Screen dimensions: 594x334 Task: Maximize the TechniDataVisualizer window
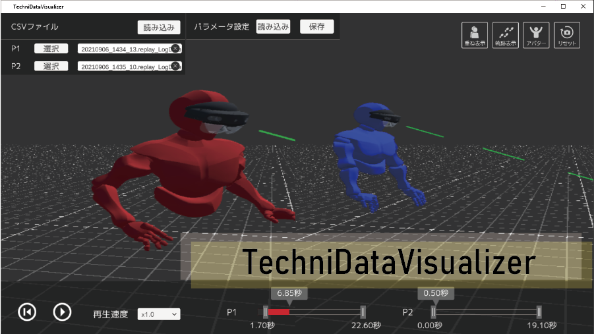(563, 7)
